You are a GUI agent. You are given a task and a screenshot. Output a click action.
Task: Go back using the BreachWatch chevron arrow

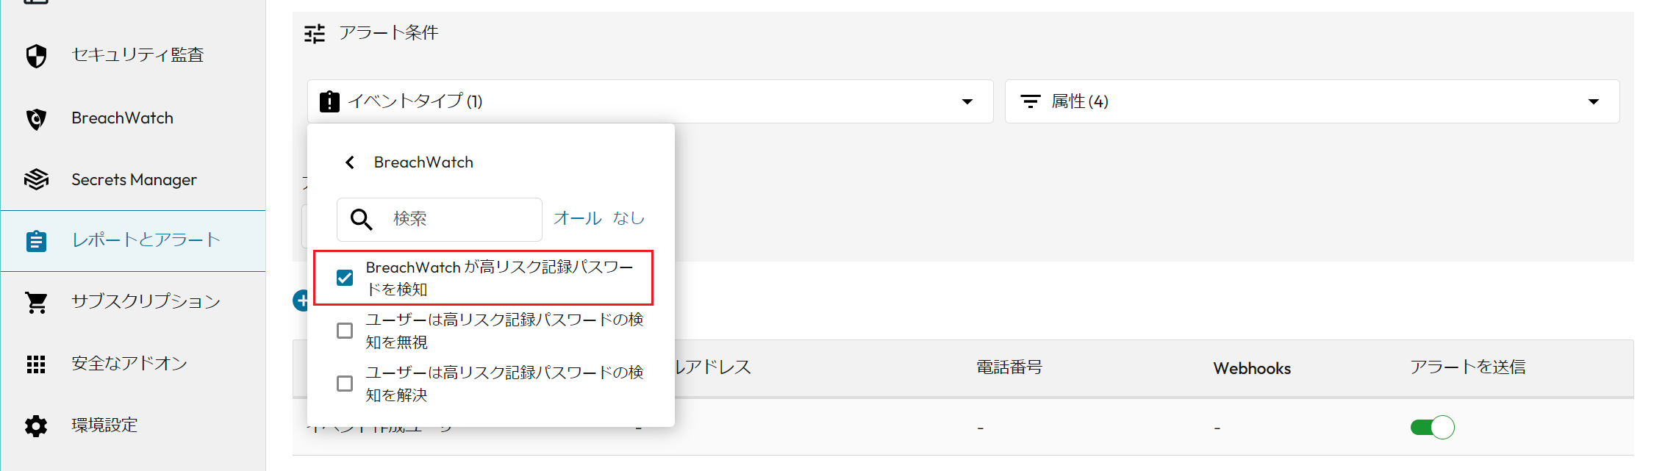click(x=350, y=162)
